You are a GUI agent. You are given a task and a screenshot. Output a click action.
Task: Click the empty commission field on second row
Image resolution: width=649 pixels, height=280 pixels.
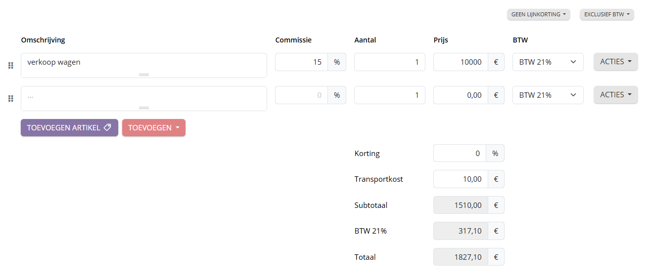(x=301, y=95)
